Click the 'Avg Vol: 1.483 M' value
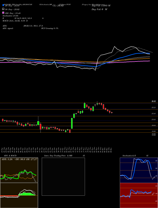The width and height of the screenshot is (158, 208). pos(101,6)
